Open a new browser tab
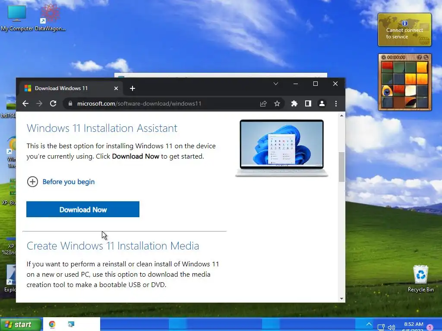Image resolution: width=442 pixels, height=331 pixels. coord(133,88)
